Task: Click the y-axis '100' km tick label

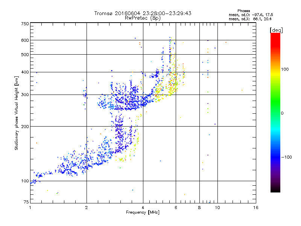Action: point(25,181)
